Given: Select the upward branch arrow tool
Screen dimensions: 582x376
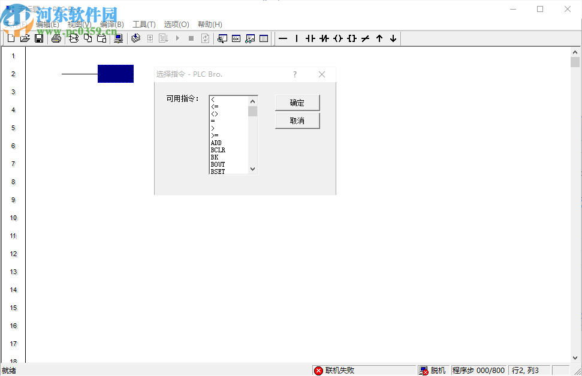Looking at the screenshot, I should tap(379, 38).
